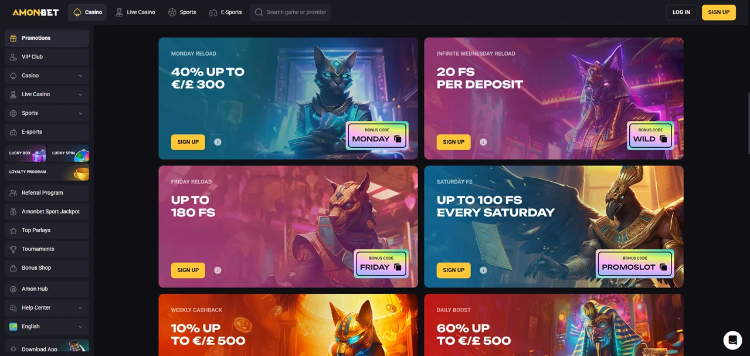The height and width of the screenshot is (356, 750).
Task: Open VIP Club in the sidebar
Action: (47, 57)
